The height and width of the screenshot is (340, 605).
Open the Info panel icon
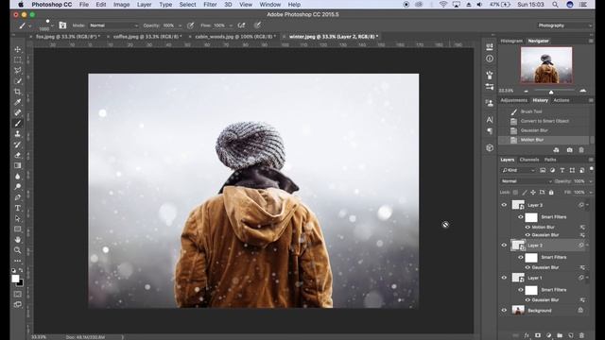(x=490, y=59)
